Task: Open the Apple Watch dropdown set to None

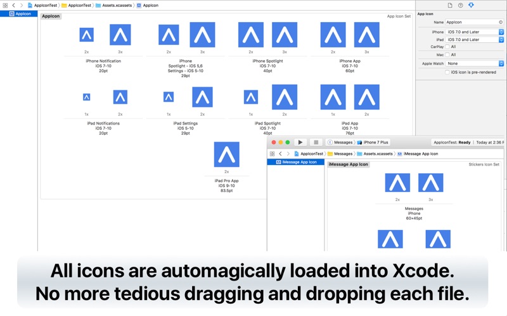Action: tap(474, 64)
